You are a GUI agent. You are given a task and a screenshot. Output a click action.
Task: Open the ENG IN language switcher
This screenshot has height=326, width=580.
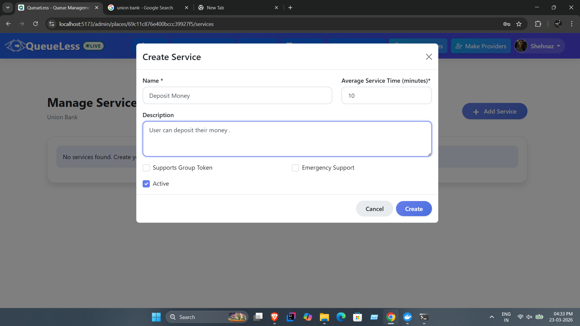(x=506, y=317)
